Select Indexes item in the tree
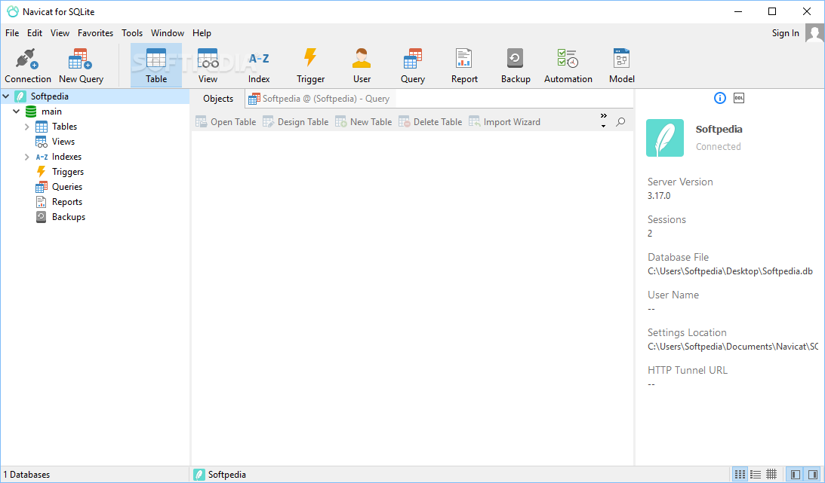This screenshot has width=825, height=483. (x=66, y=157)
